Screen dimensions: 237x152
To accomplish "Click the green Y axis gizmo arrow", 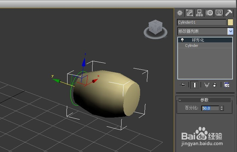I will point(56,81).
